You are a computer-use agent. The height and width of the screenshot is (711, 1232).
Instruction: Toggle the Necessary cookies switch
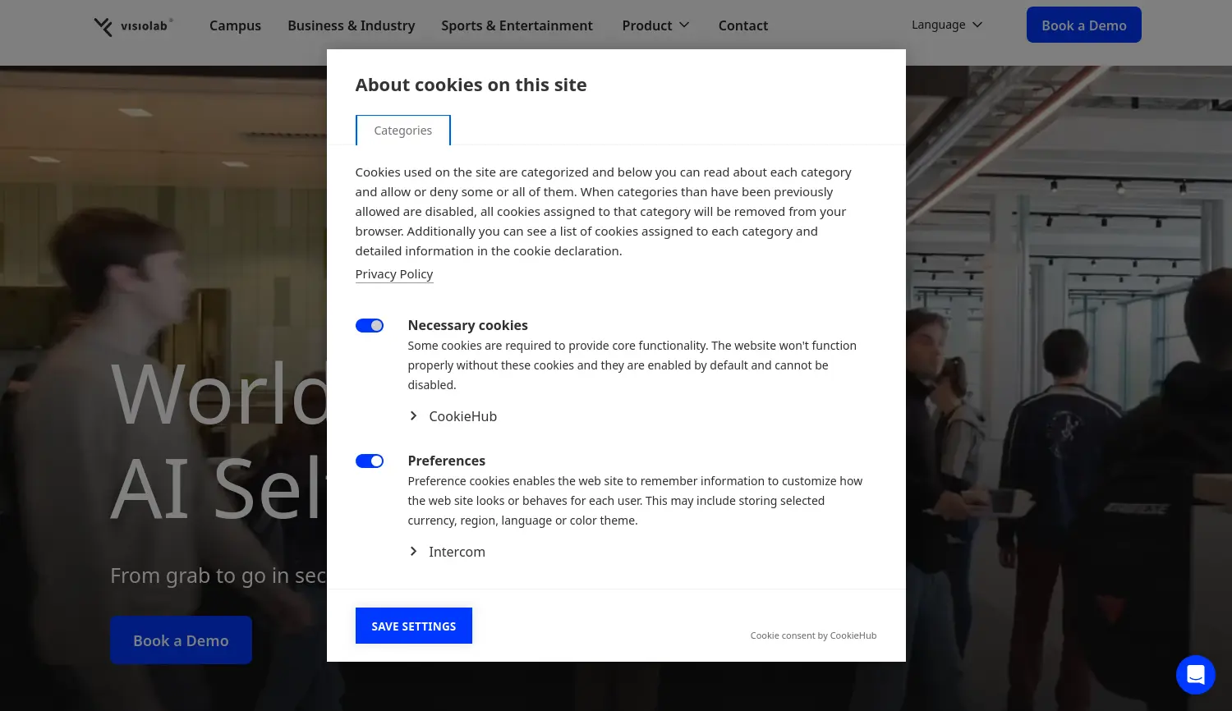pos(369,326)
